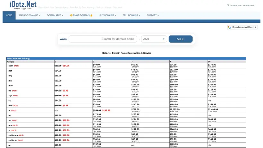Click the .org 2-year price $42.99

(x=96, y=75)
